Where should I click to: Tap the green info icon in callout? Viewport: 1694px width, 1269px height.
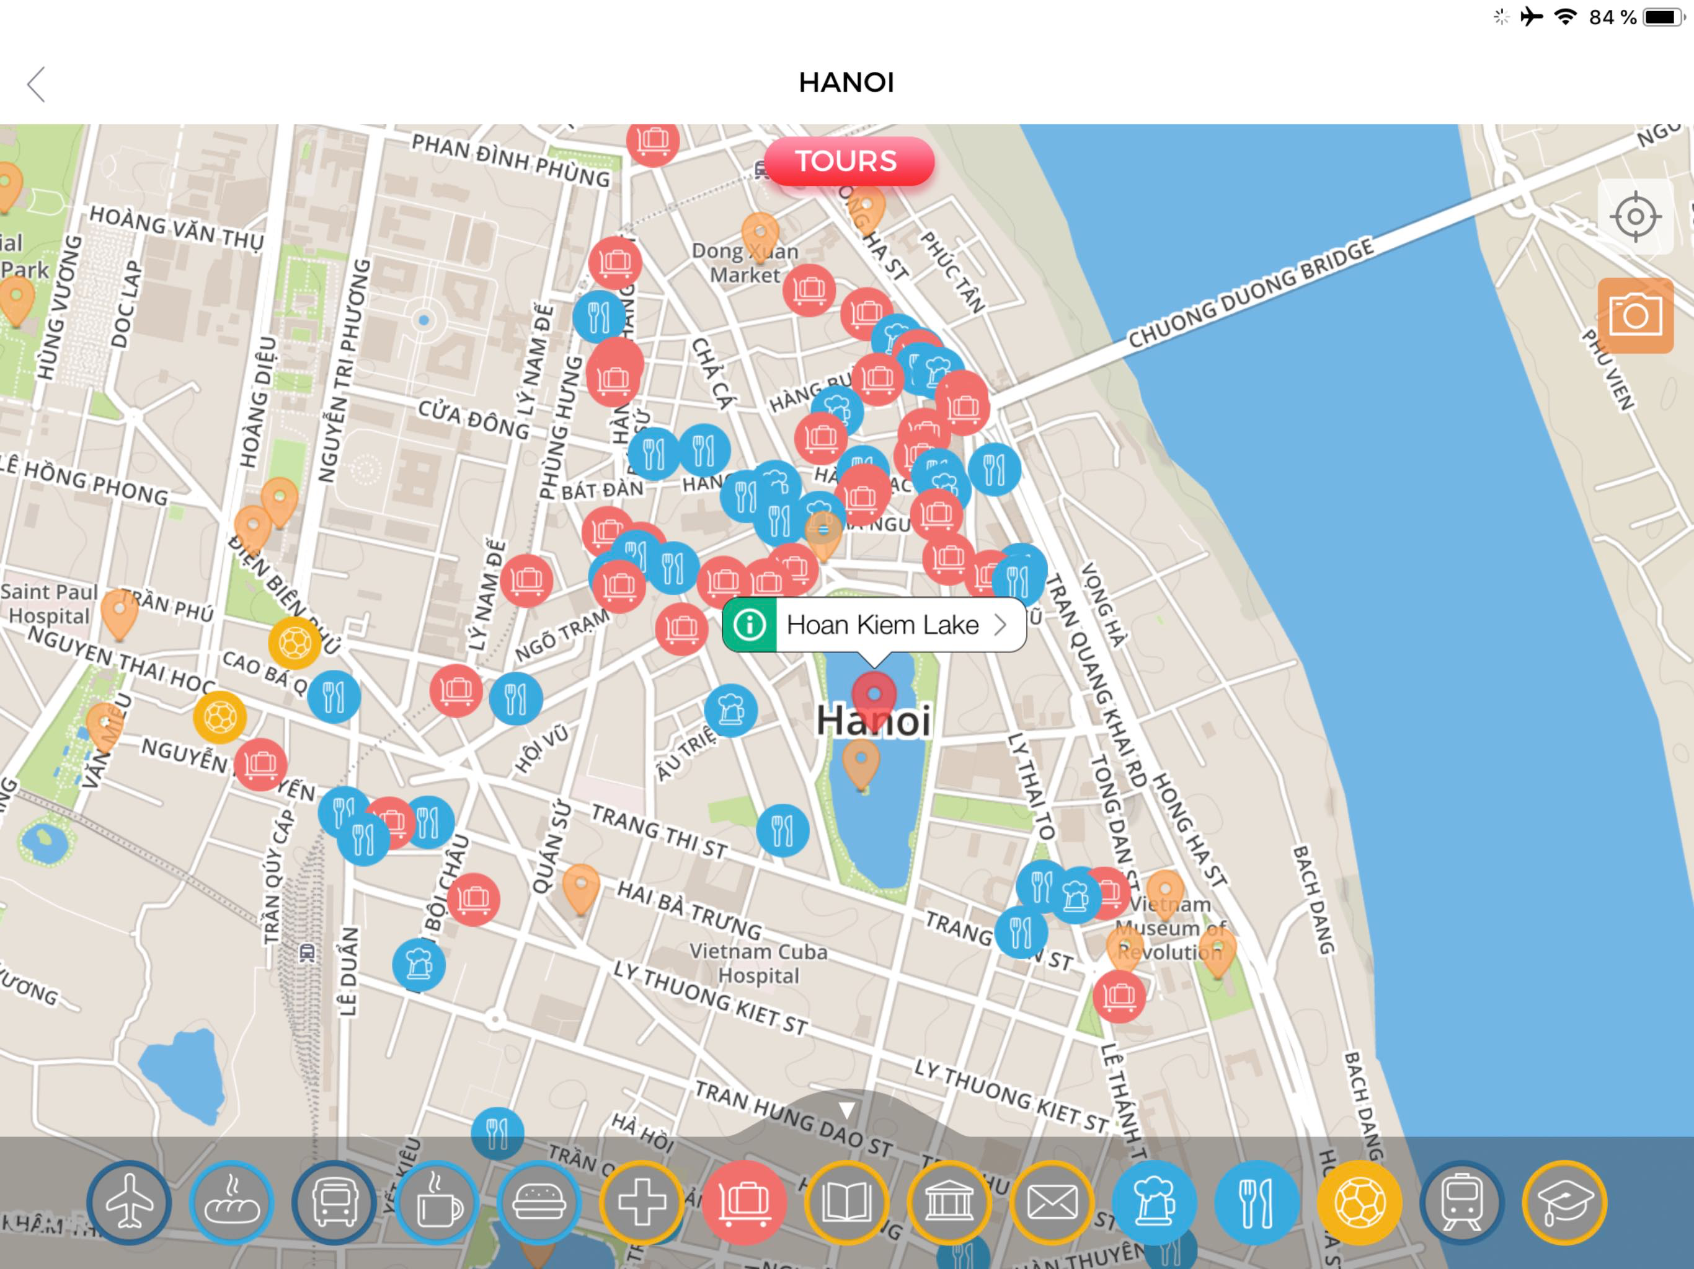tap(750, 625)
